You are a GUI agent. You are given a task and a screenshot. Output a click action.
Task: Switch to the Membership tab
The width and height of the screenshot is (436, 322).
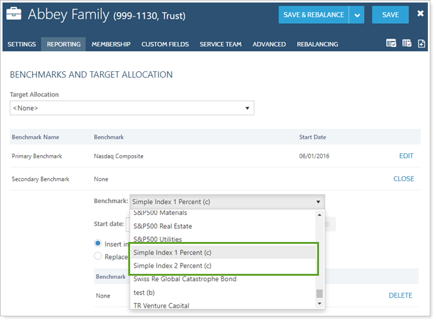[111, 44]
